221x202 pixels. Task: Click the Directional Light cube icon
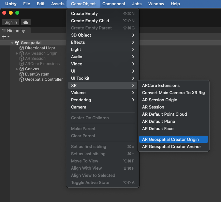click(22, 48)
